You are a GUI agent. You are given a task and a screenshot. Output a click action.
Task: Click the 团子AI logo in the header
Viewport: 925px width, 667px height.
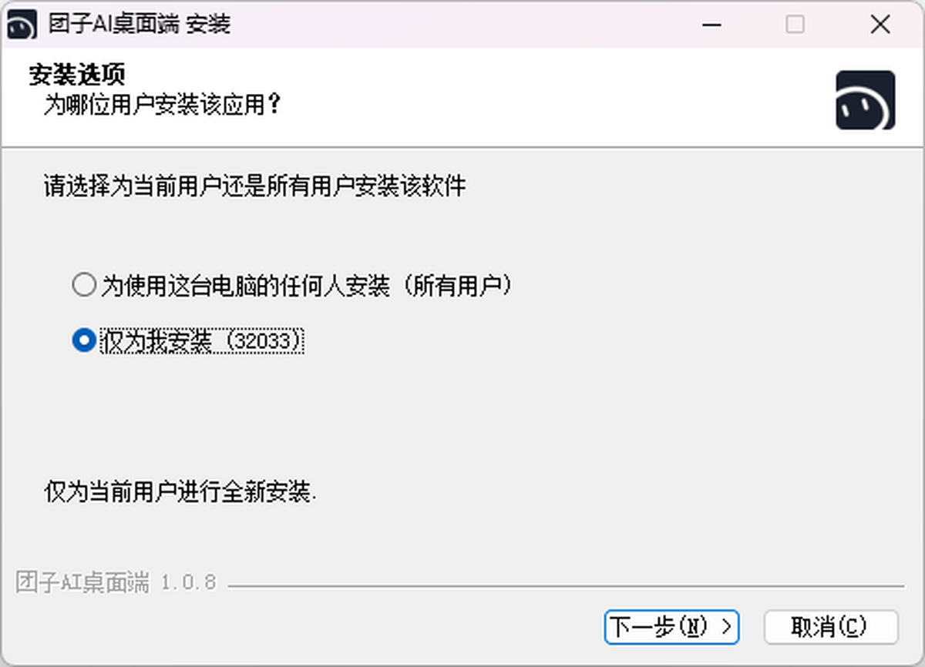tap(865, 100)
